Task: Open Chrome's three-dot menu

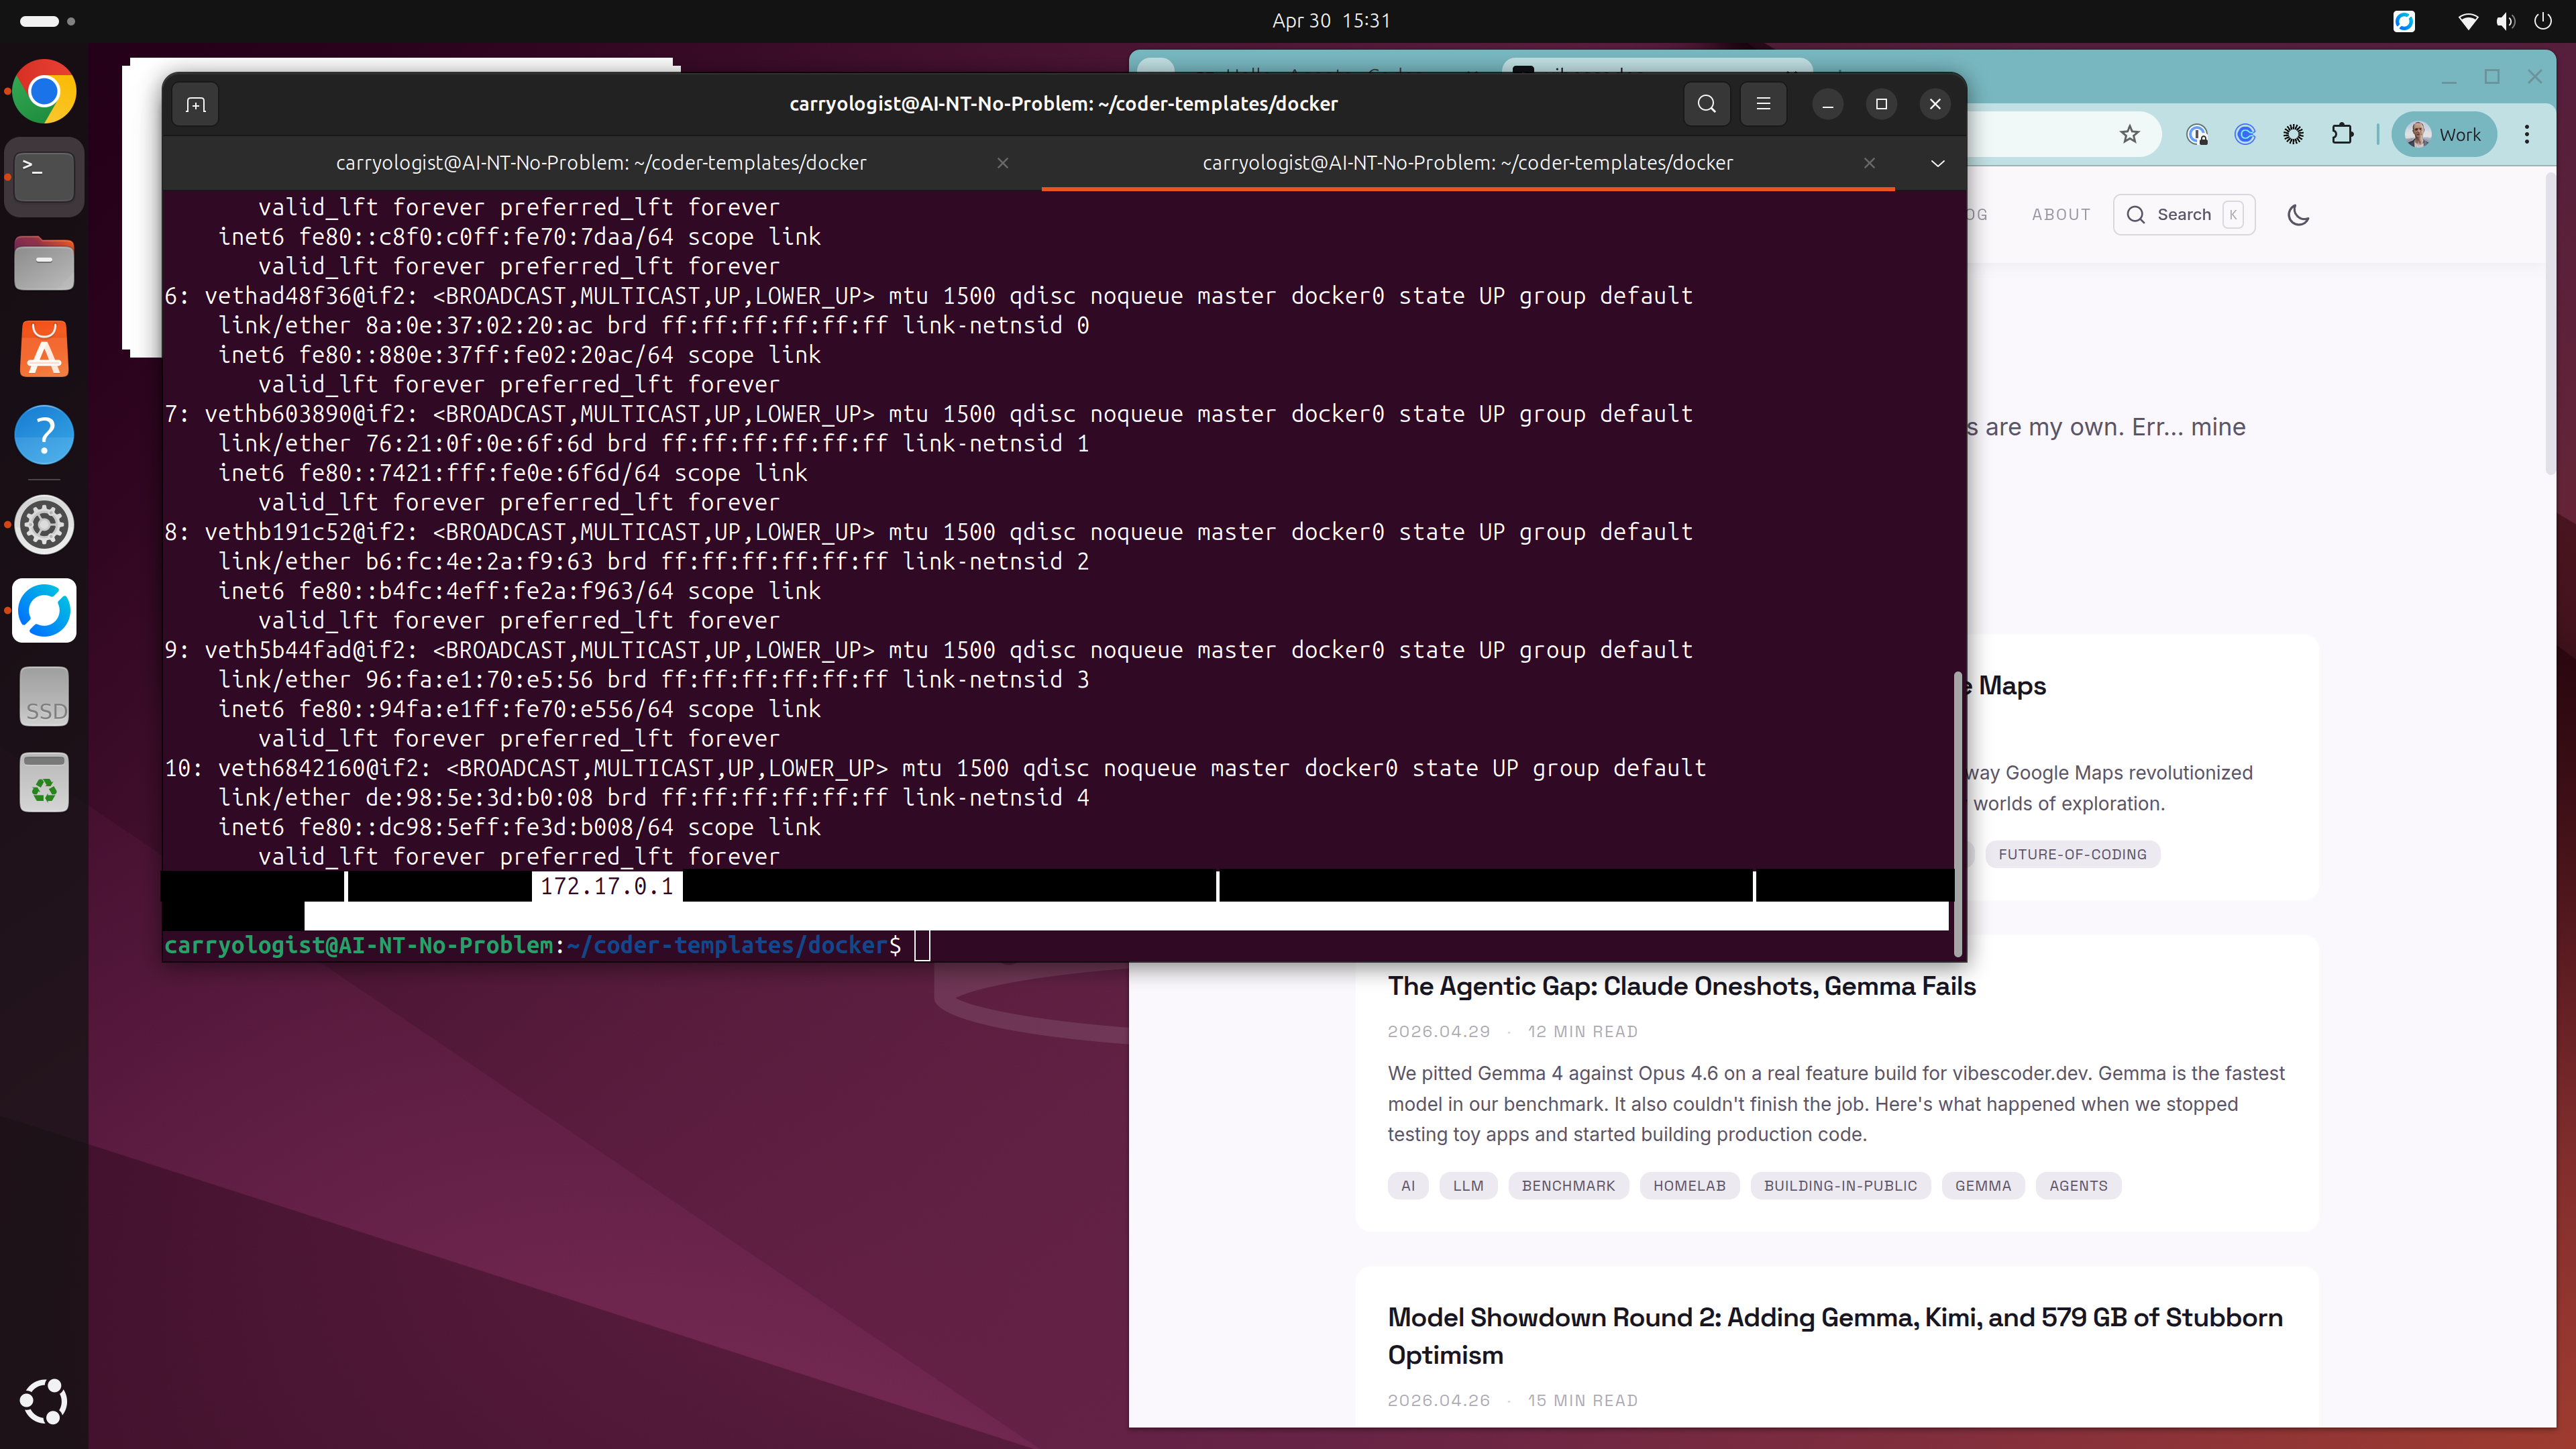Action: [x=2527, y=135]
